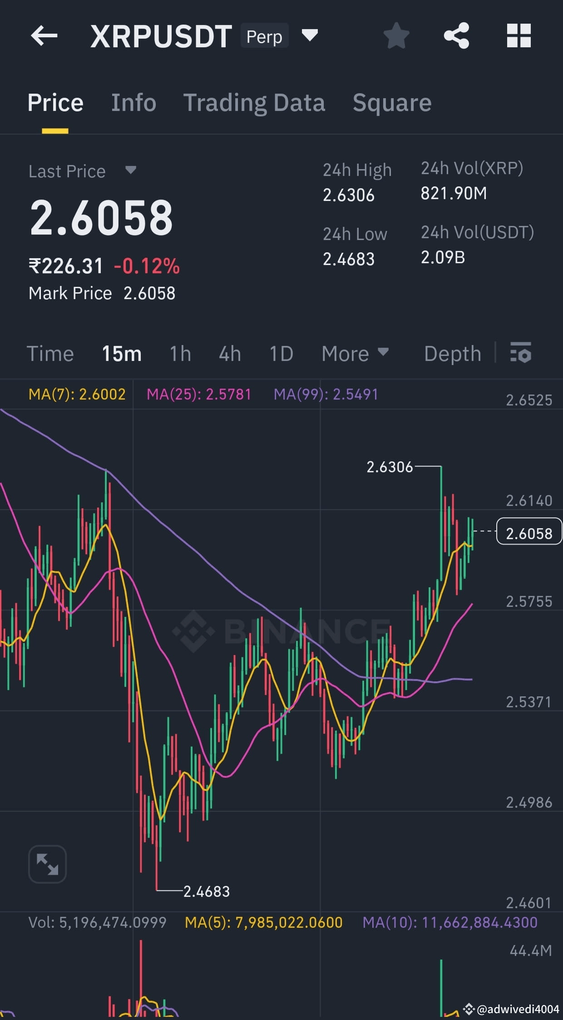Viewport: 563px width, 1020px height.
Task: Select the MA(7) indicator label
Action: (76, 394)
